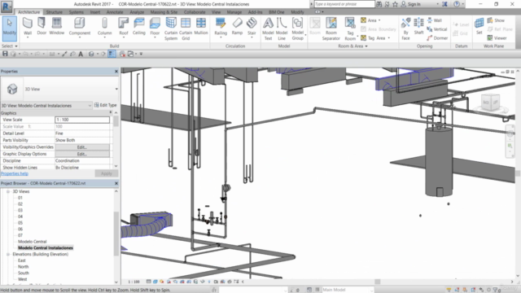
Task: Select the Model Line tool
Action: (x=282, y=29)
